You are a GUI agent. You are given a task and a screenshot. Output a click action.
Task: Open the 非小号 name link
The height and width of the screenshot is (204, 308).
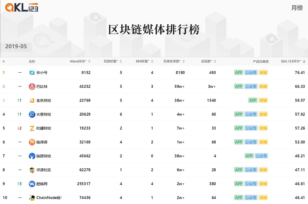click(42, 73)
